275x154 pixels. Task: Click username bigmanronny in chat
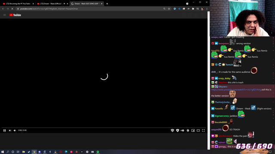[x=222, y=116]
